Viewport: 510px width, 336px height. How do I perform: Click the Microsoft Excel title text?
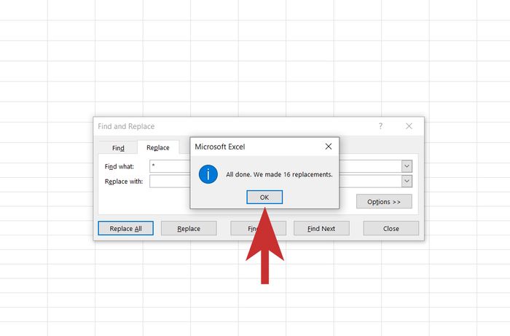pyautogui.click(x=220, y=146)
